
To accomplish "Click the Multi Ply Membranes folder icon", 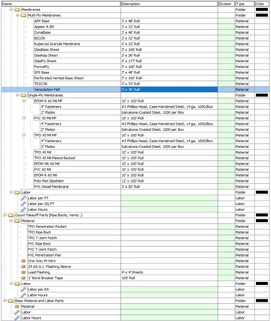I will pos(23,15).
